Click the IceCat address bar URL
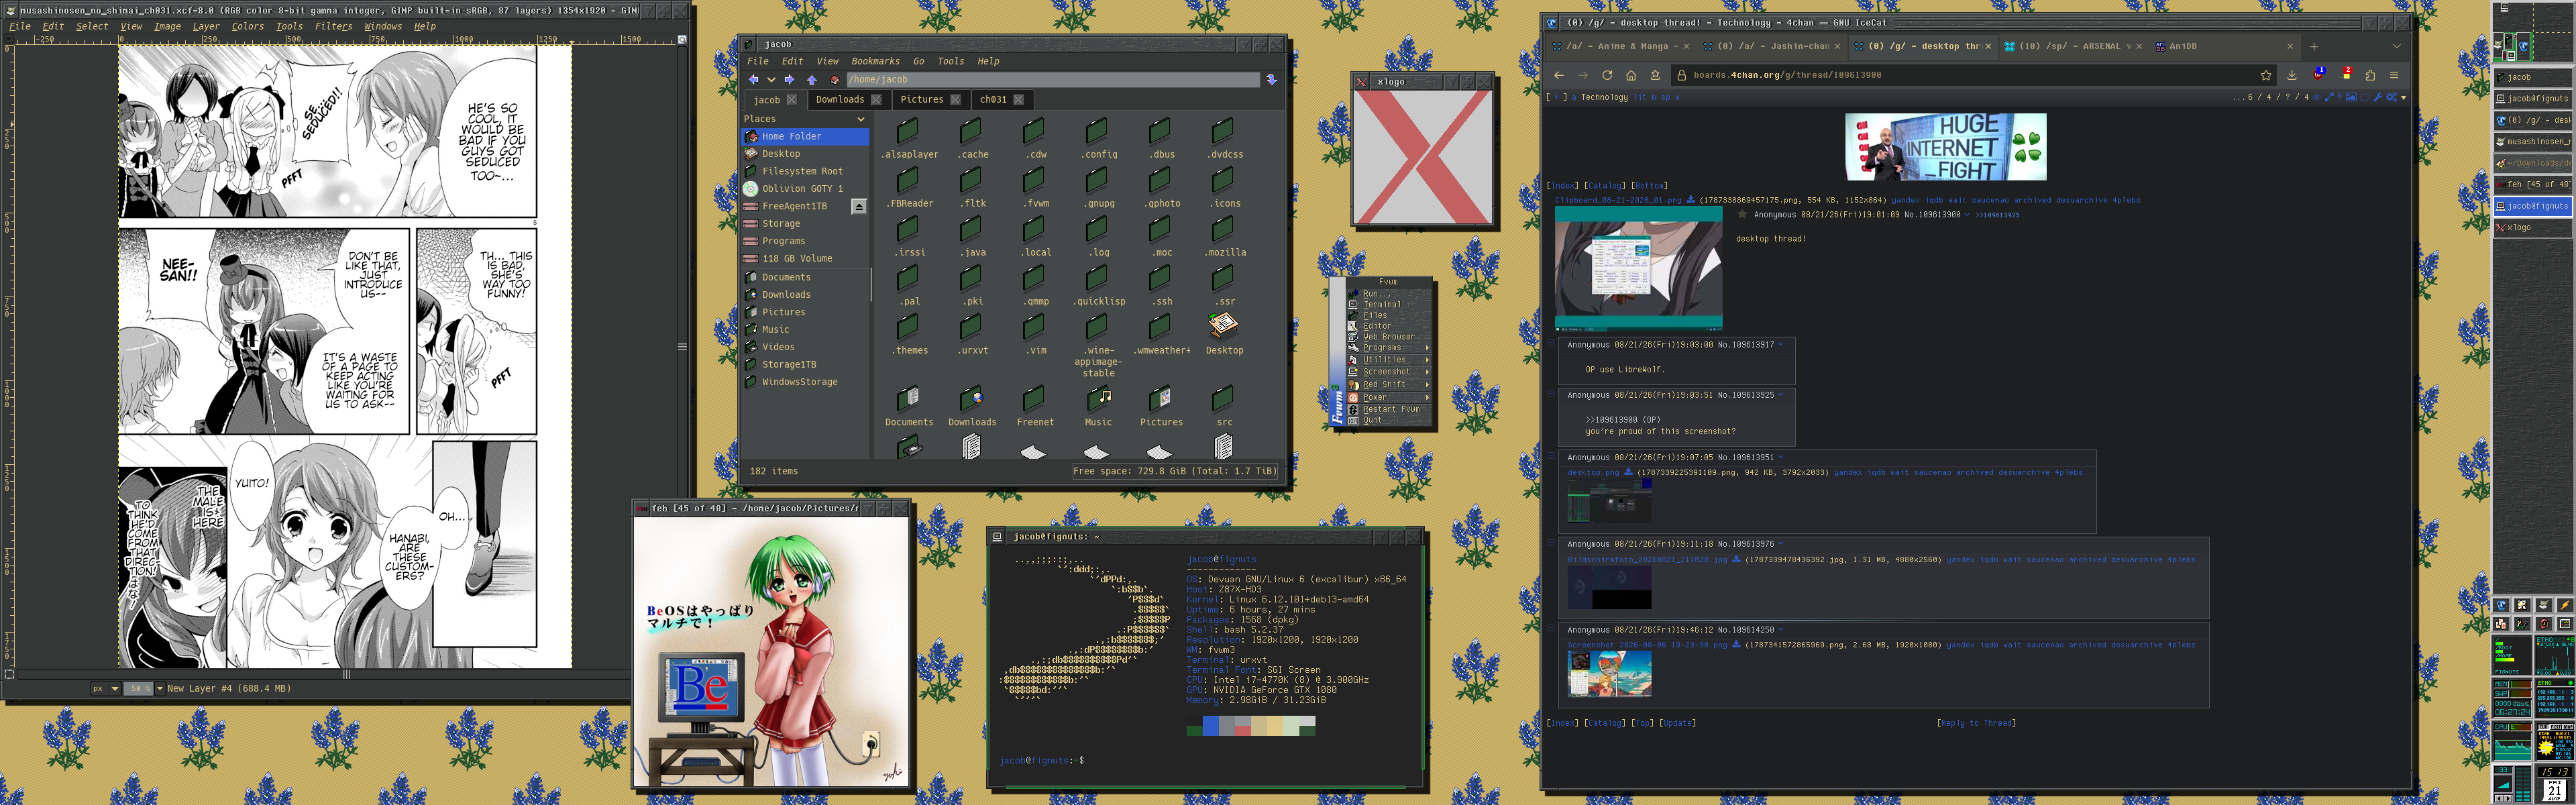The width and height of the screenshot is (2576, 805). pos(1787,75)
